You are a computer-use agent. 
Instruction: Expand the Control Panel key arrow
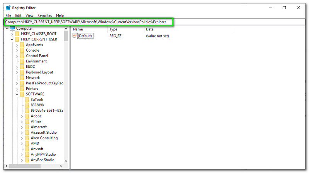point(17,56)
